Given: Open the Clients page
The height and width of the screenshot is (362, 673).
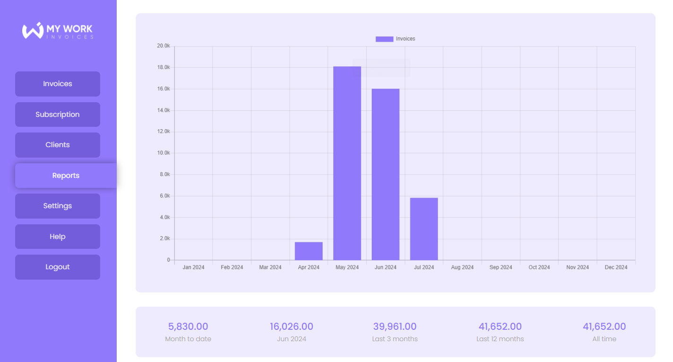Looking at the screenshot, I should click(58, 145).
